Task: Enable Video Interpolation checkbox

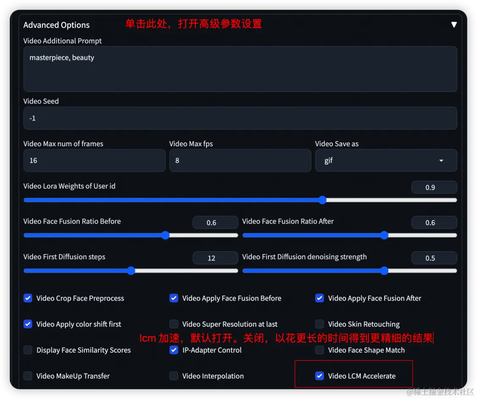Action: point(174,376)
